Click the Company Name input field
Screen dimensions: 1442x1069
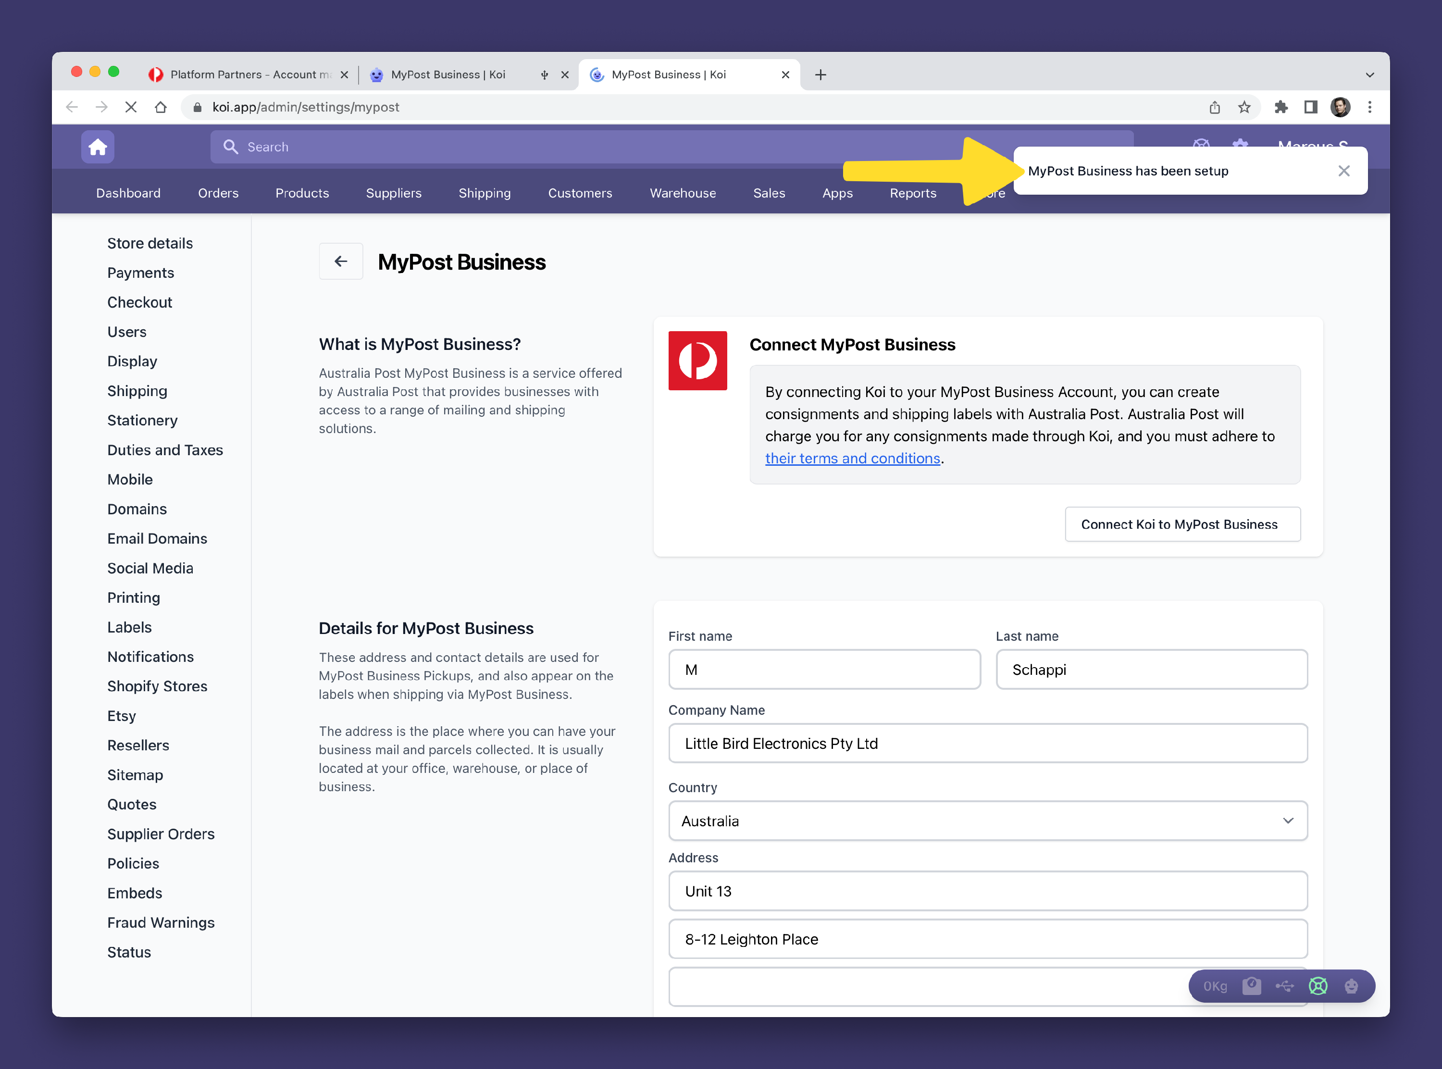(x=987, y=744)
